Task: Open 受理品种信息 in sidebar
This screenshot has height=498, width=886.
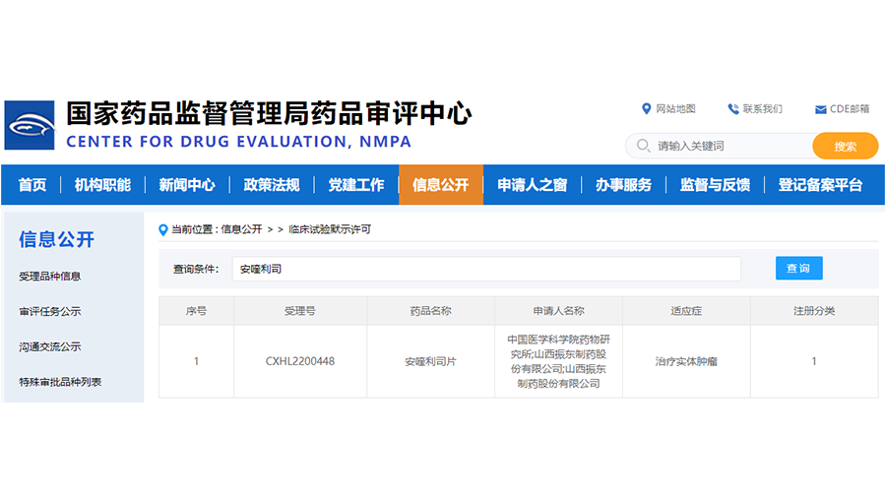Action: pos(50,277)
